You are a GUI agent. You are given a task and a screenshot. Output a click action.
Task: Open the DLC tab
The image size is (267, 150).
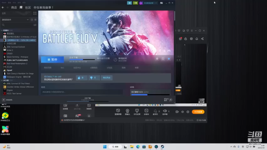62,68
